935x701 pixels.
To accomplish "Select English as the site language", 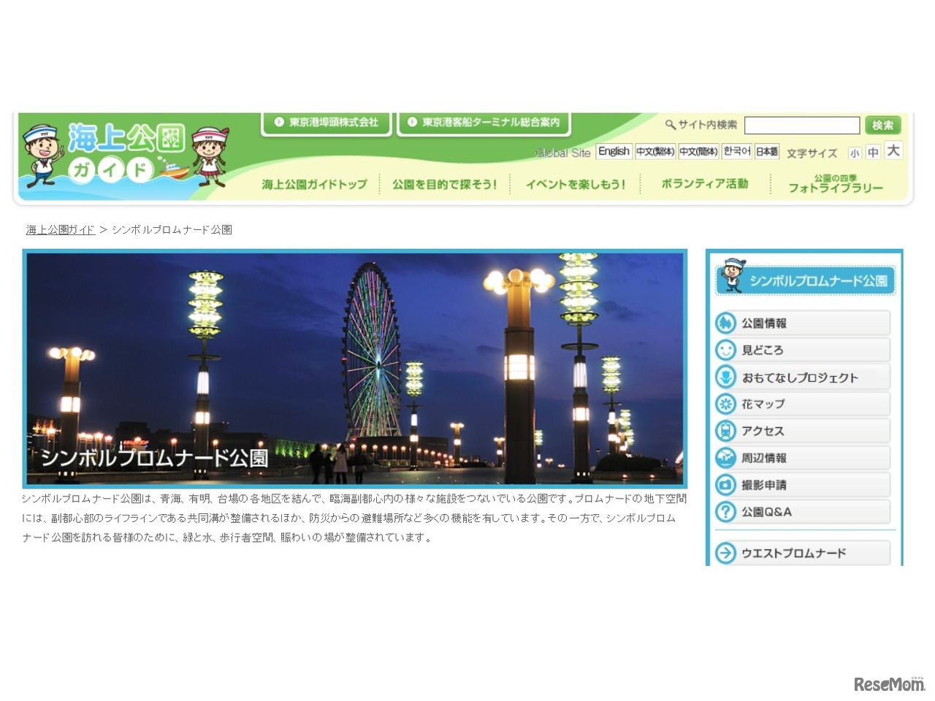I will click(614, 151).
